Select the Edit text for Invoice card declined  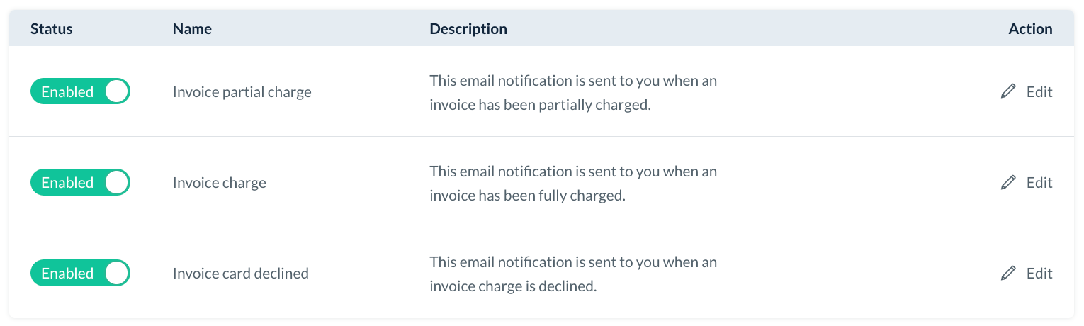pyautogui.click(x=1039, y=273)
